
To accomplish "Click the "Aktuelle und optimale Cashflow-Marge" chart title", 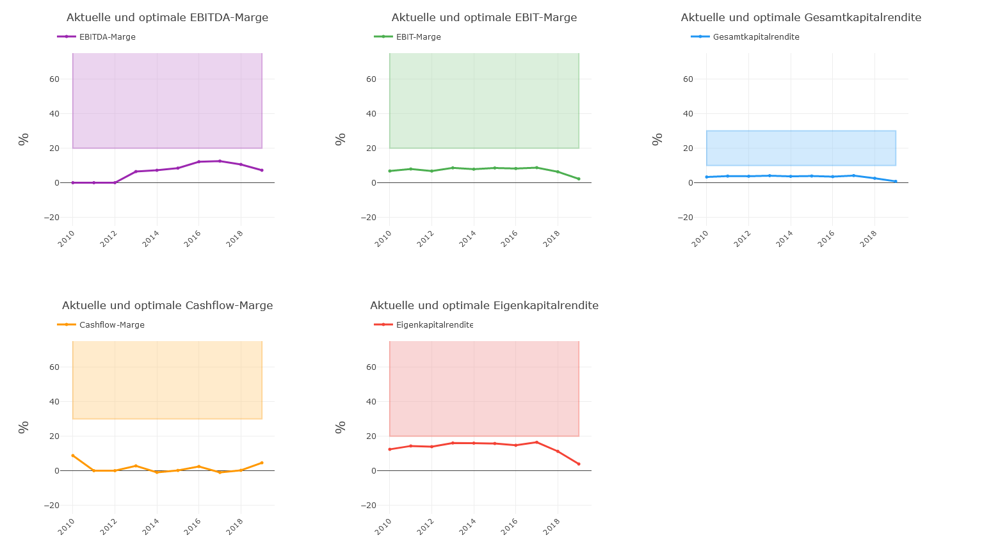I will point(167,306).
